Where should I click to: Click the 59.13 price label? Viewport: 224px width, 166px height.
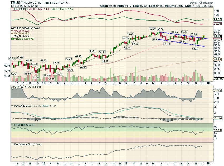click(x=167, y=44)
